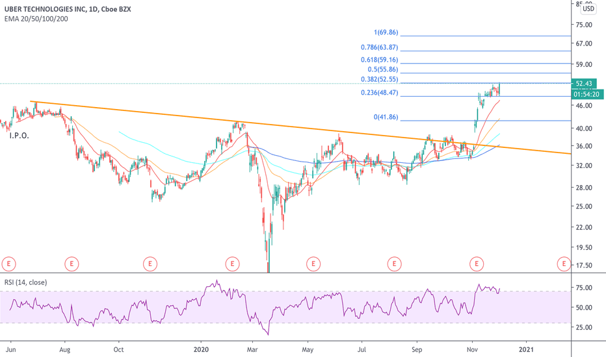Click 28.00 on the price scale
The height and width of the screenshot is (357, 606).
point(584,188)
